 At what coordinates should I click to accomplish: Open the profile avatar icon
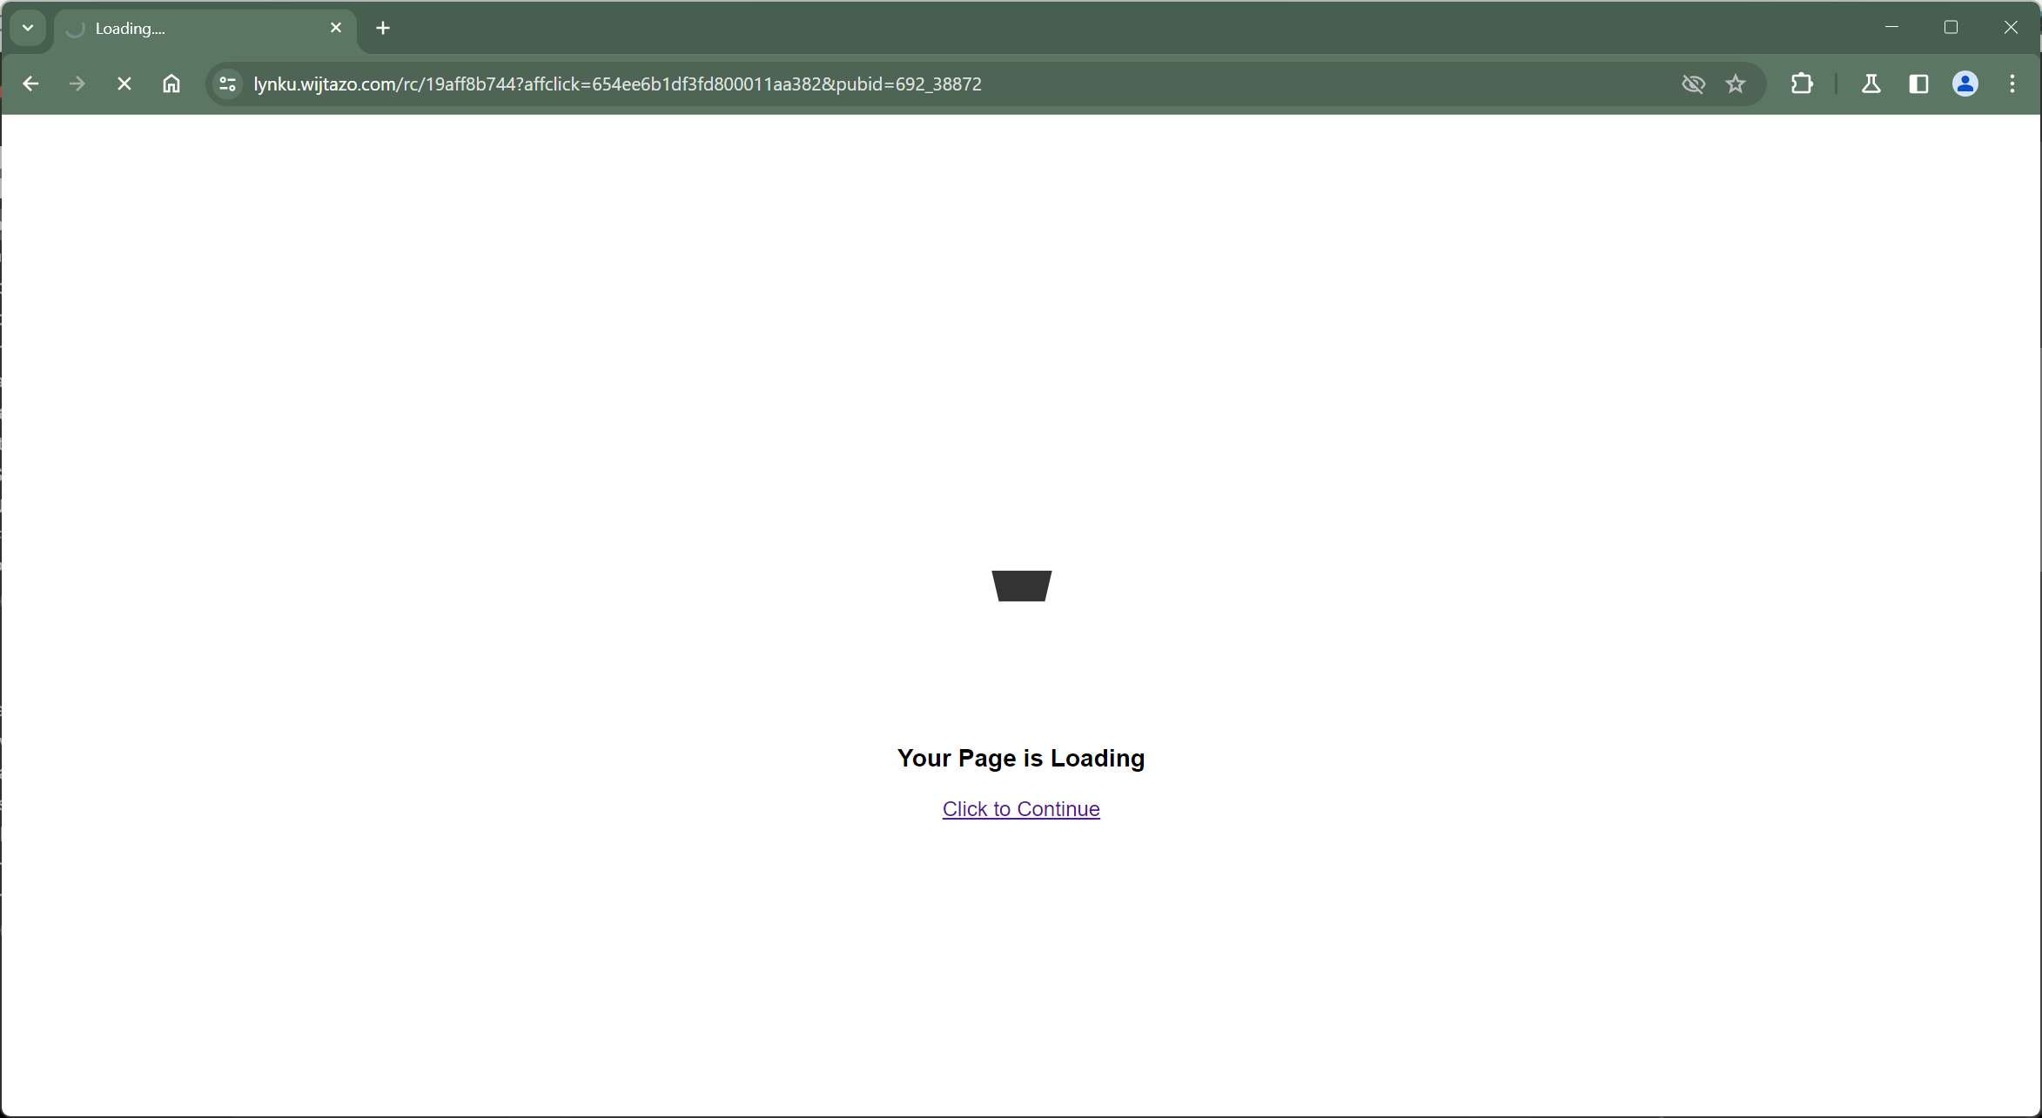pyautogui.click(x=1965, y=84)
